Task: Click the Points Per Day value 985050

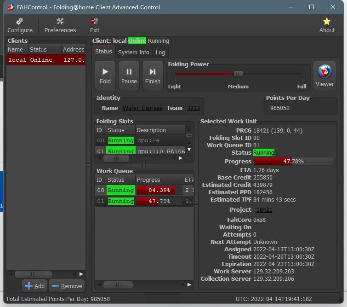Action: [x=279, y=108]
